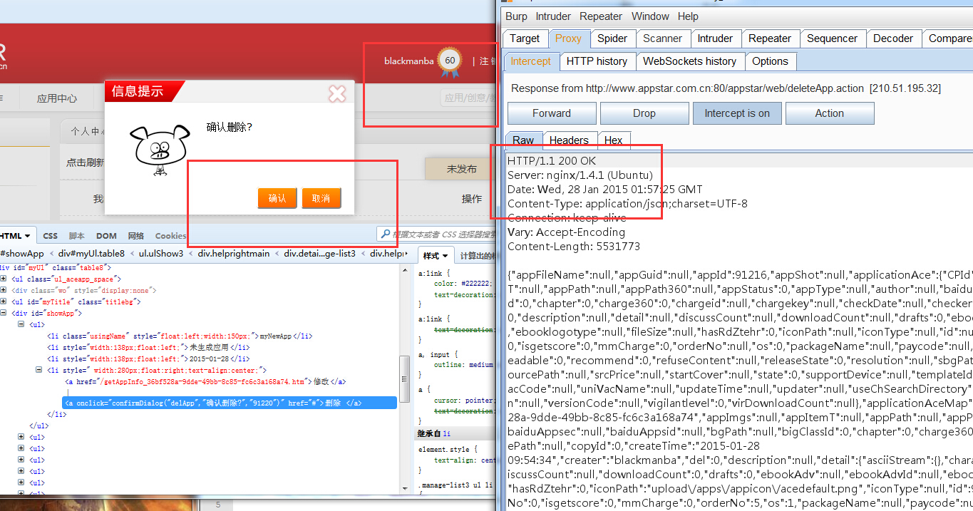
Task: Click the div.detai...ge-list3 breadcrumb
Action: 320,253
